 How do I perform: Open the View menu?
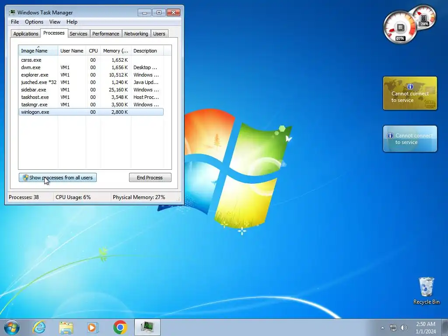point(55,22)
